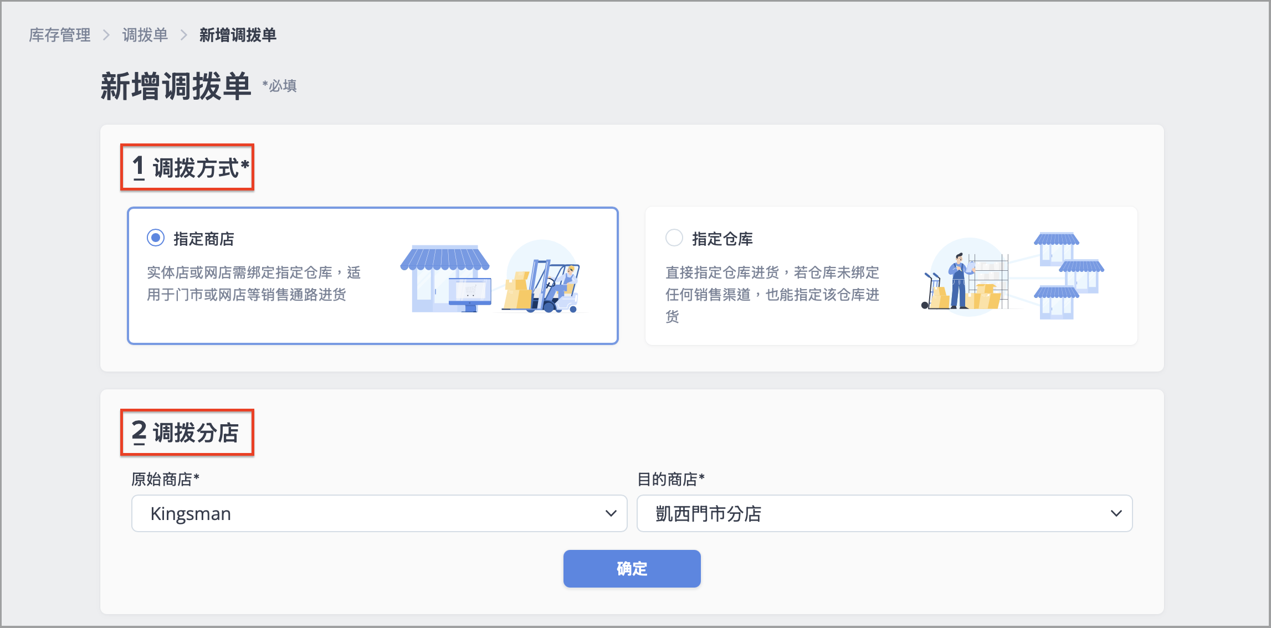
Task: Click the warehouse worker illustration
Action: (1013, 275)
